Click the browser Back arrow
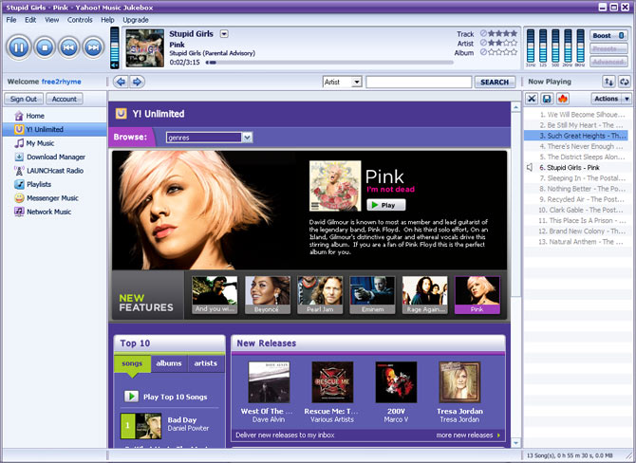The image size is (636, 463). (x=120, y=83)
